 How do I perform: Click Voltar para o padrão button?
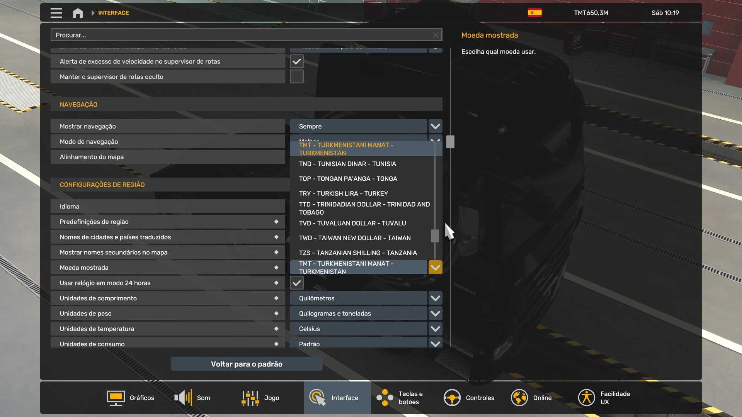247,364
